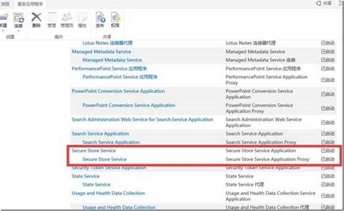Select the 'Managed Metadata Service 连接' type cell
Screen dimensions: 344x211
[x=260, y=60]
